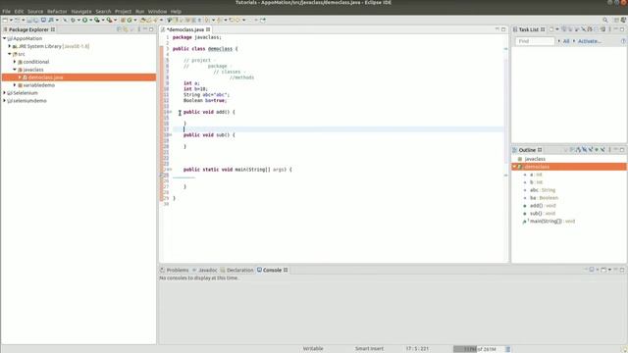The height and width of the screenshot is (353, 628).
Task: Open the Source menu
Action: pos(35,11)
